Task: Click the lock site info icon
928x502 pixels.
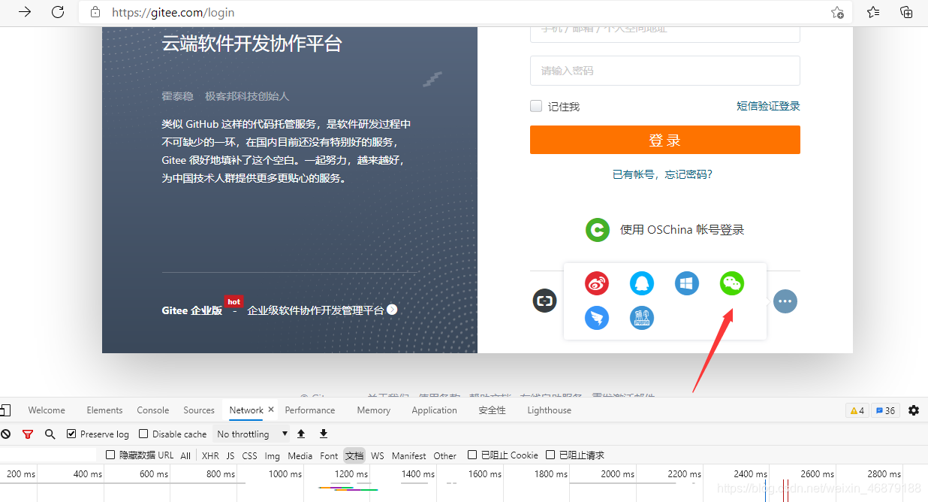Action: point(95,12)
